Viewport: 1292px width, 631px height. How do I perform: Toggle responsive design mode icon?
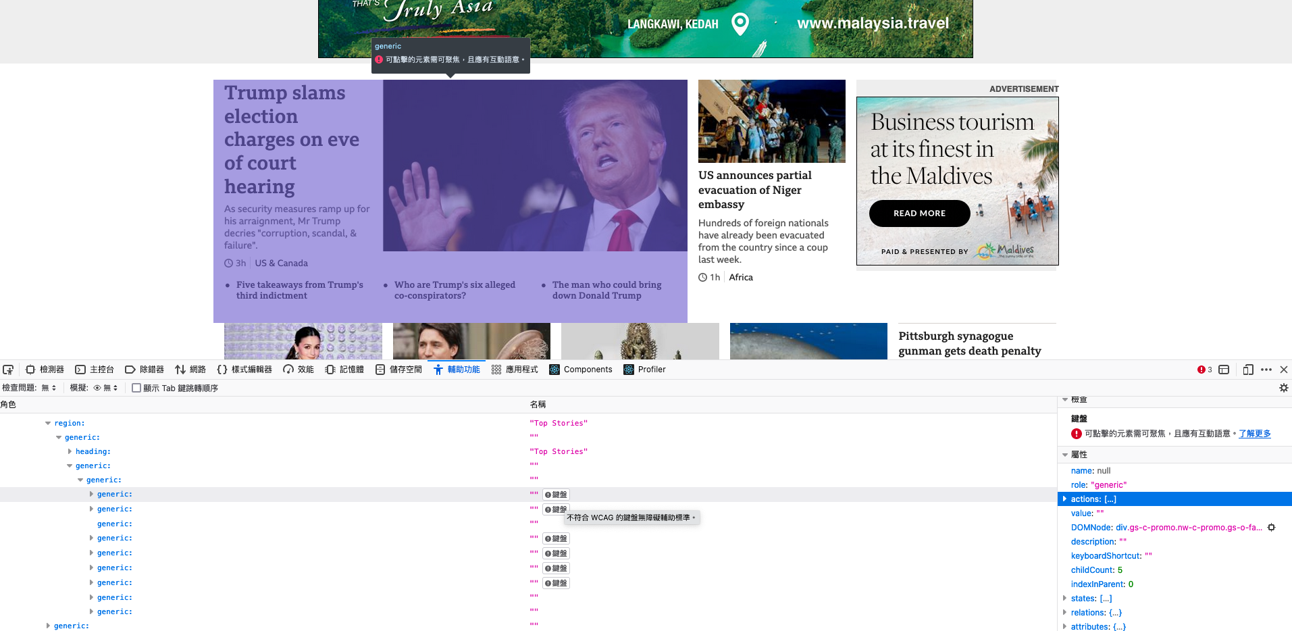point(1248,370)
